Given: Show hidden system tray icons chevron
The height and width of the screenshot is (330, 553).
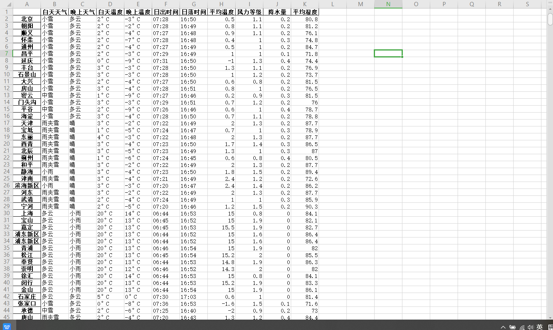Looking at the screenshot, I should (x=503, y=327).
